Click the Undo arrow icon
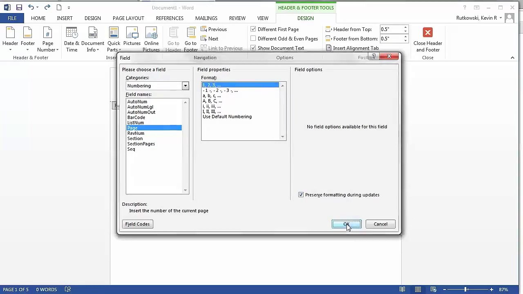The width and height of the screenshot is (523, 294). (x=31, y=7)
